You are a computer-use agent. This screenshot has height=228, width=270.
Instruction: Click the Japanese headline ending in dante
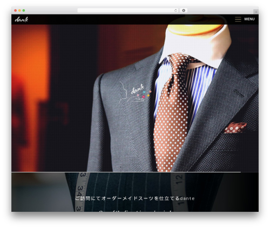coord(135,198)
